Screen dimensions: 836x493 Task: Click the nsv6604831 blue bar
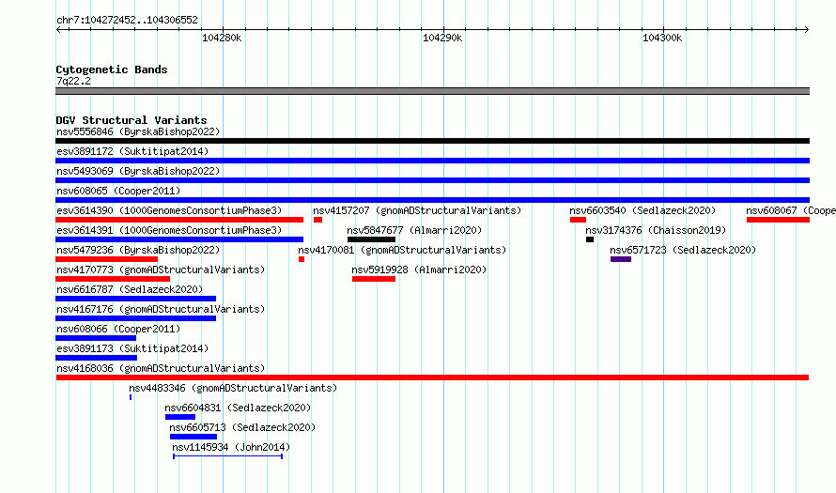[x=180, y=417]
